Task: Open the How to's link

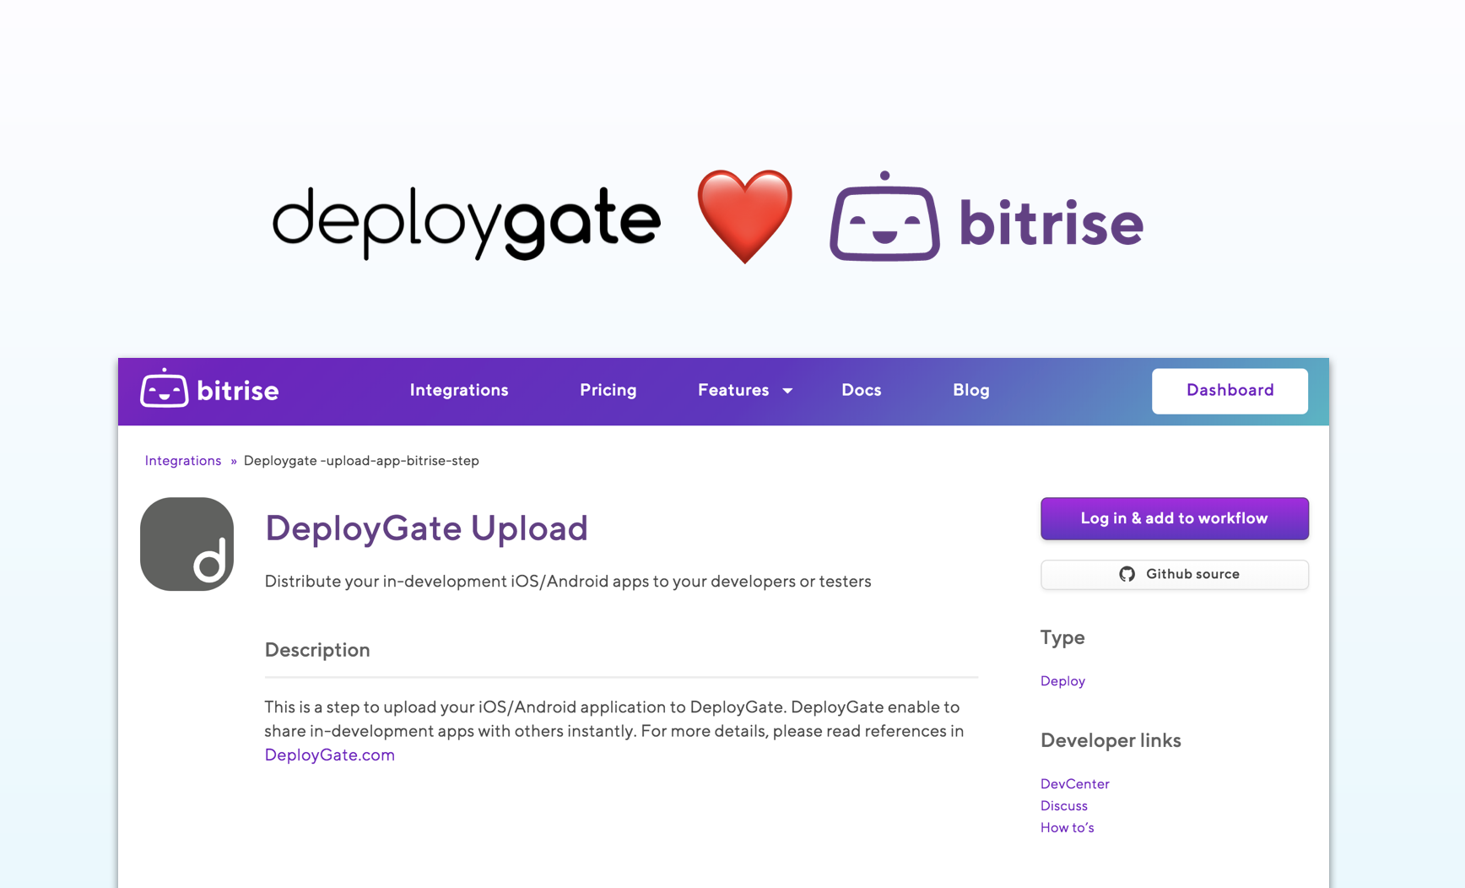Action: [1067, 828]
